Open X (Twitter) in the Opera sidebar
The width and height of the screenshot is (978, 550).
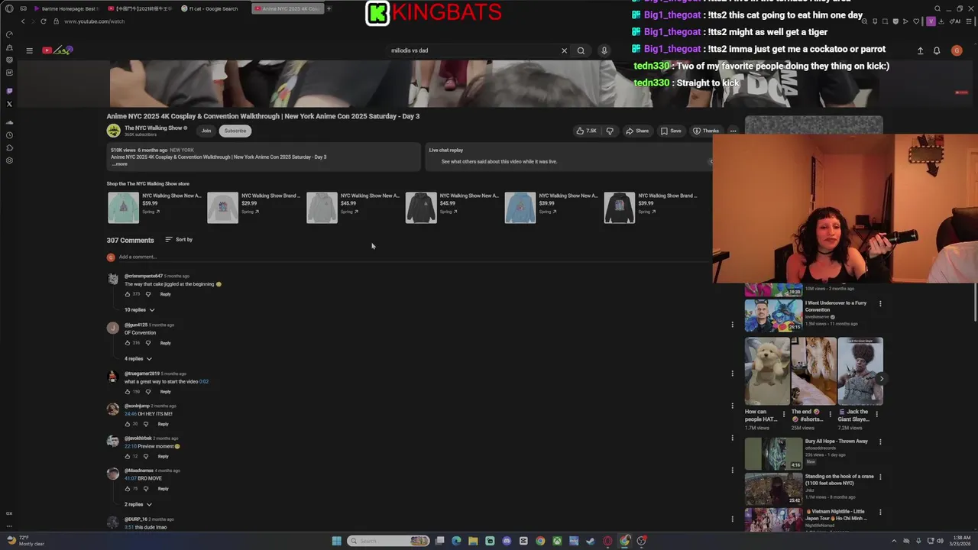[9, 104]
